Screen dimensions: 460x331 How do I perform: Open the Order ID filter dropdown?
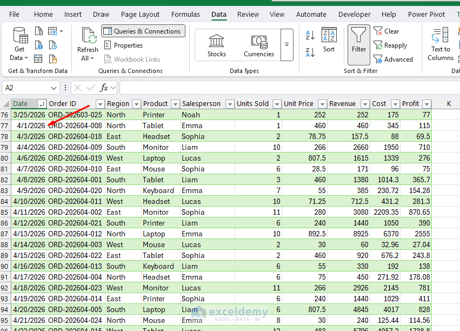(100, 104)
